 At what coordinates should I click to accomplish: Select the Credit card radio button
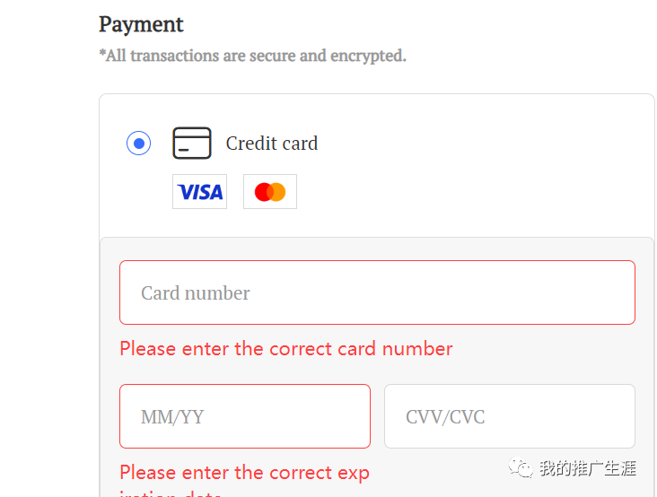138,144
